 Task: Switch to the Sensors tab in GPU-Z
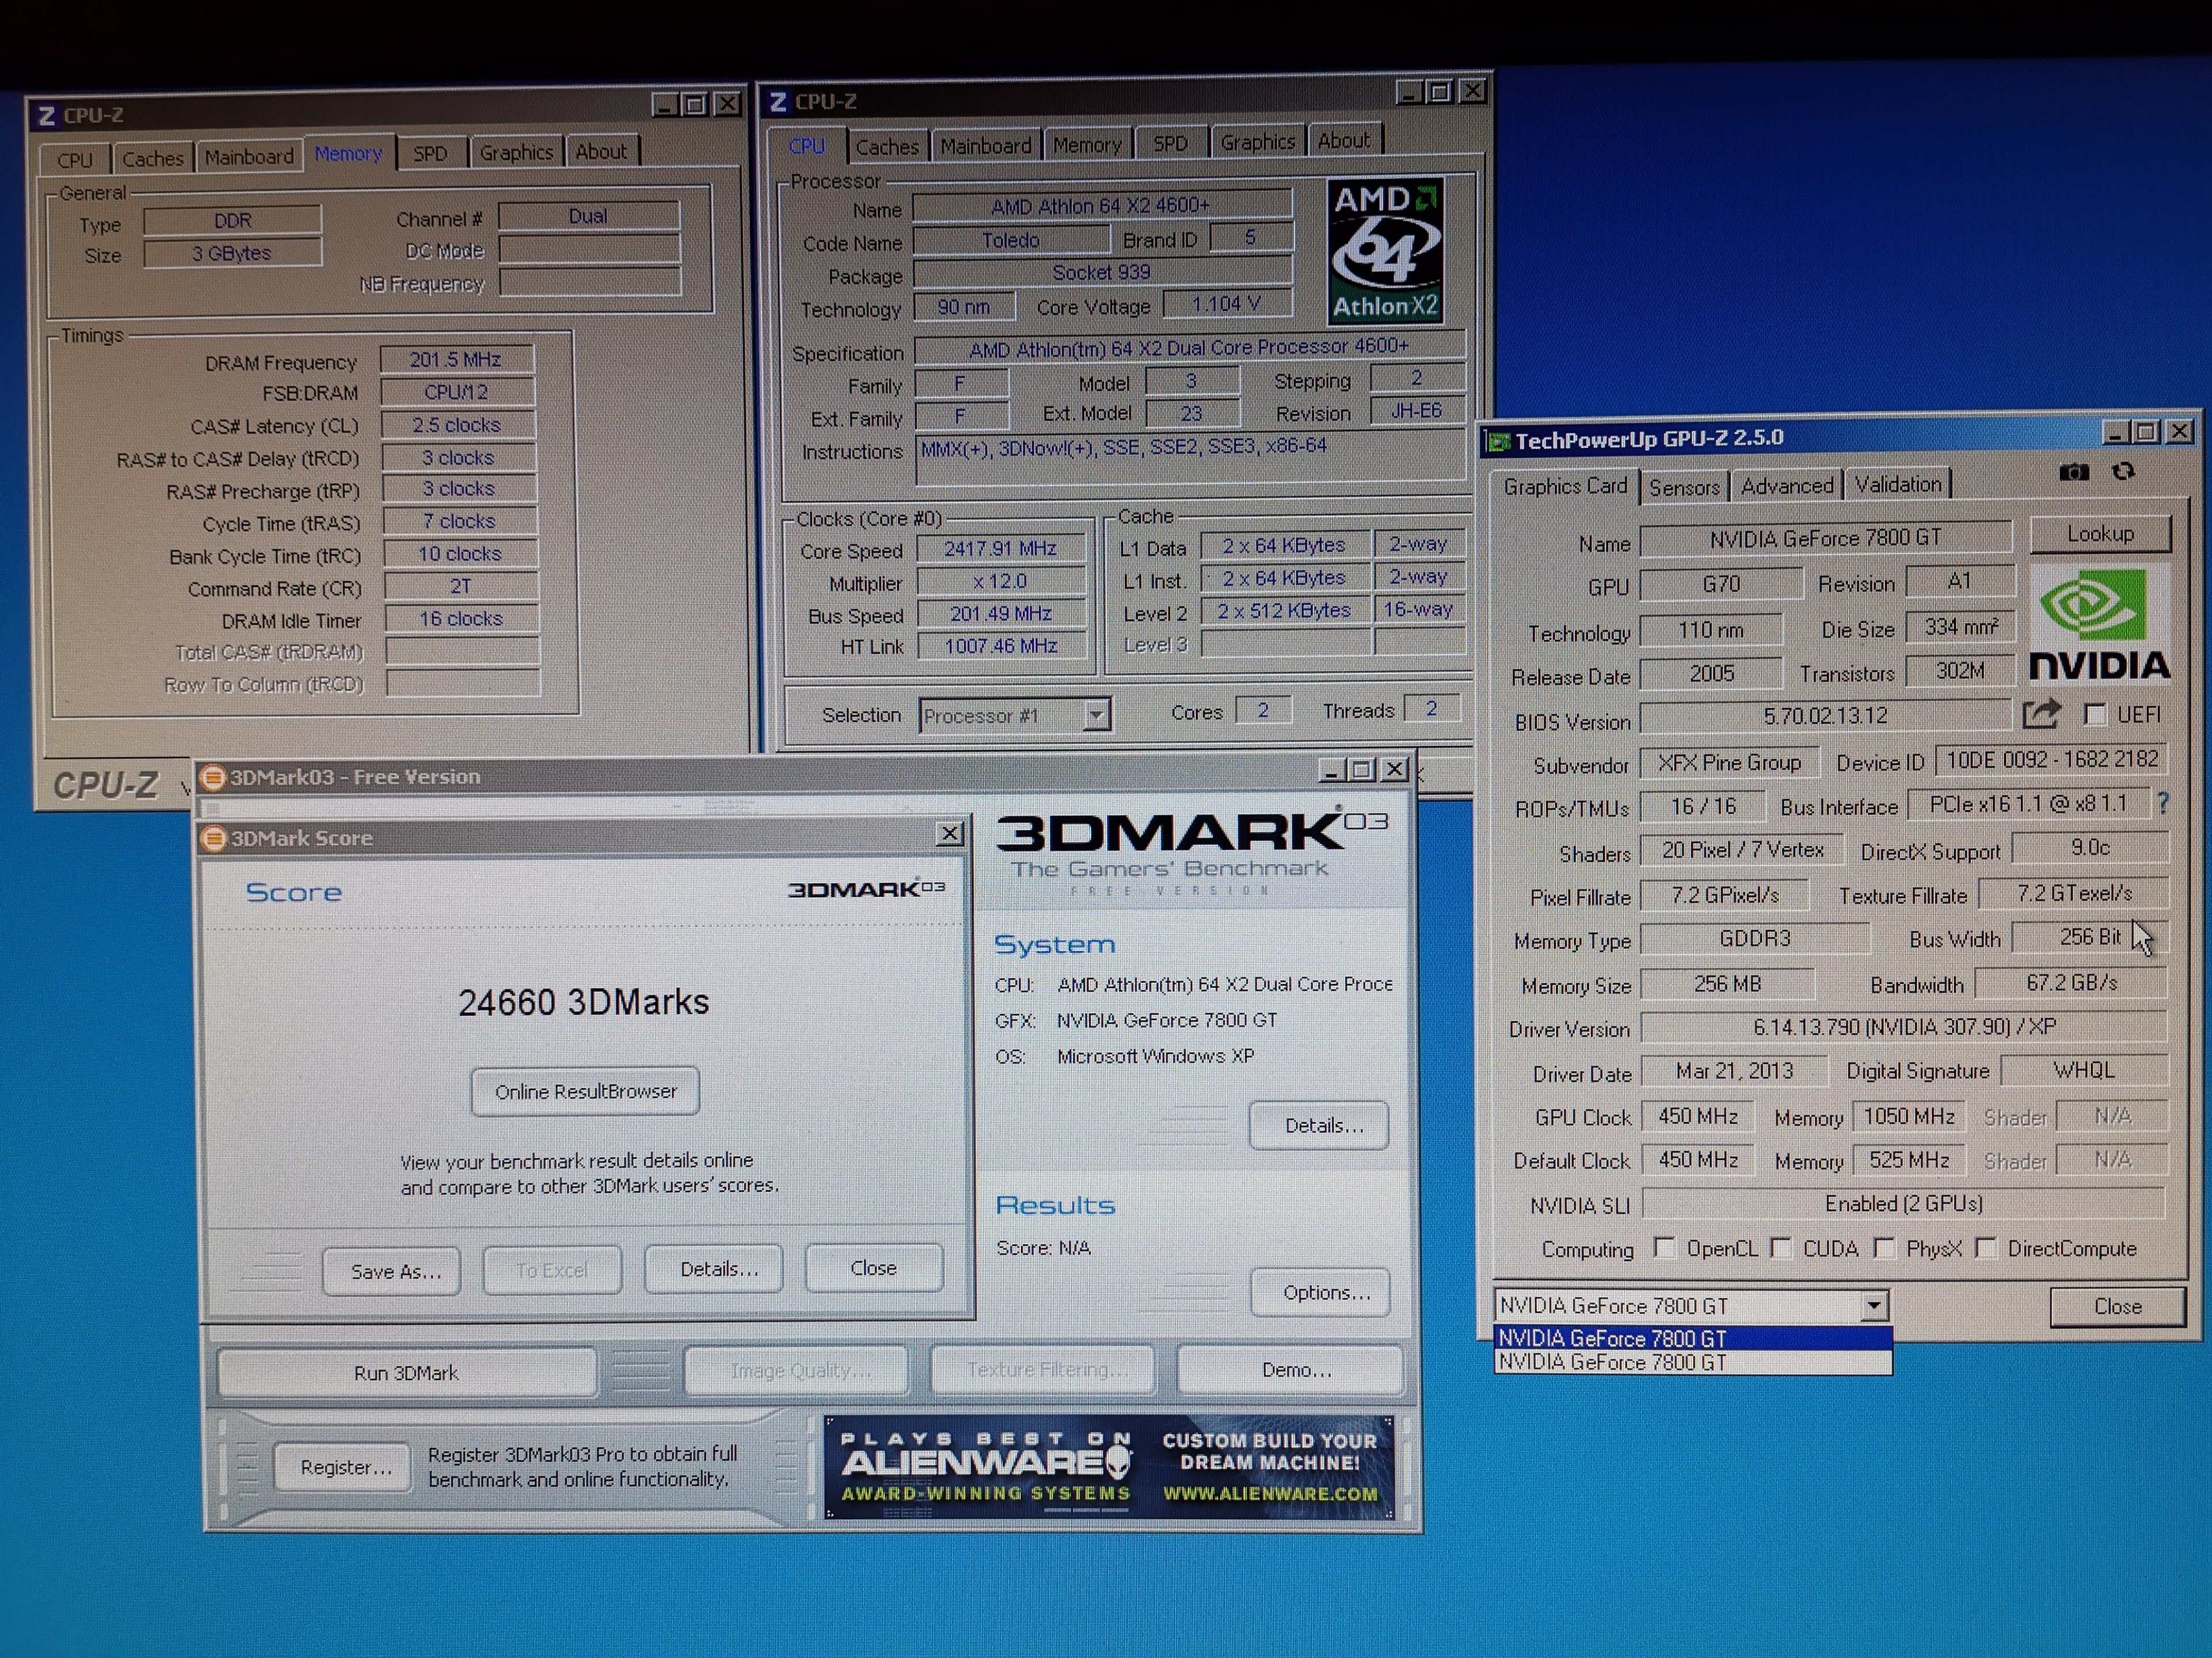tap(1684, 486)
